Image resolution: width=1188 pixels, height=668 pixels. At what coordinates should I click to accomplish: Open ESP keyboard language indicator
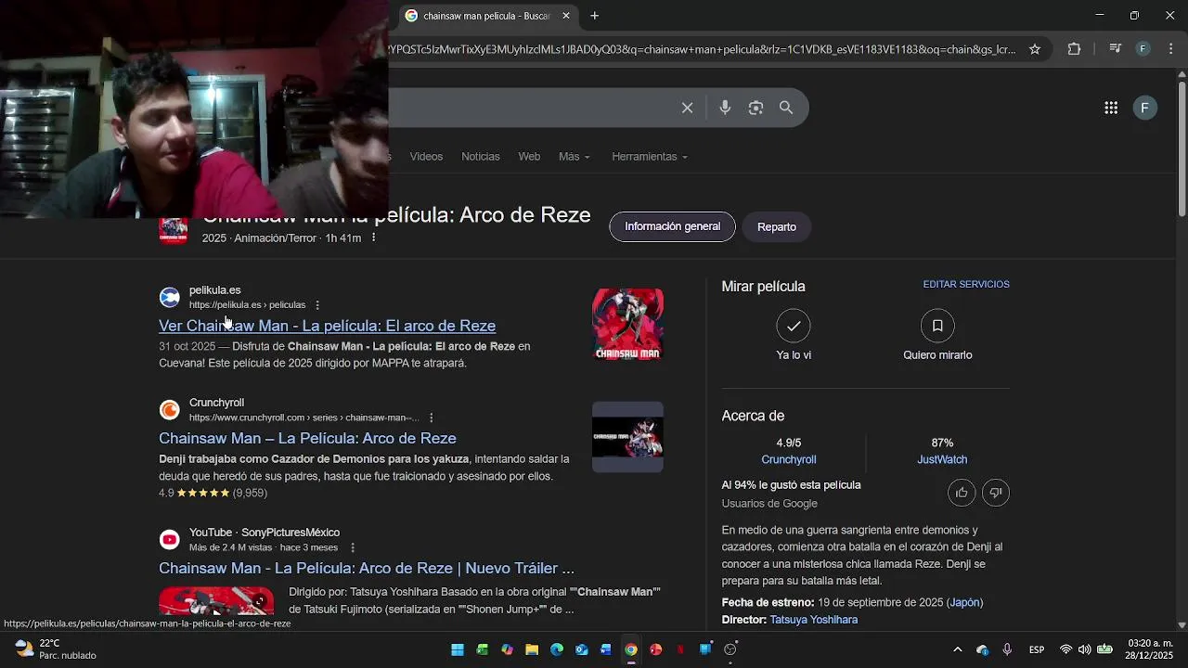1037,649
